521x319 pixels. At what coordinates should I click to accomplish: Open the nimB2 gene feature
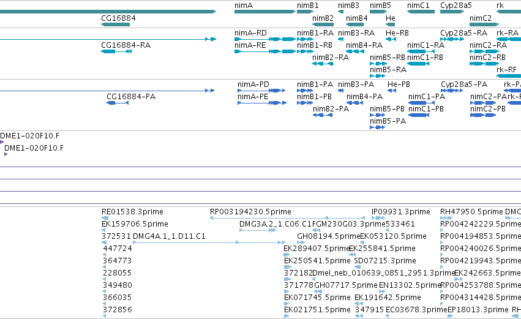coord(323,24)
